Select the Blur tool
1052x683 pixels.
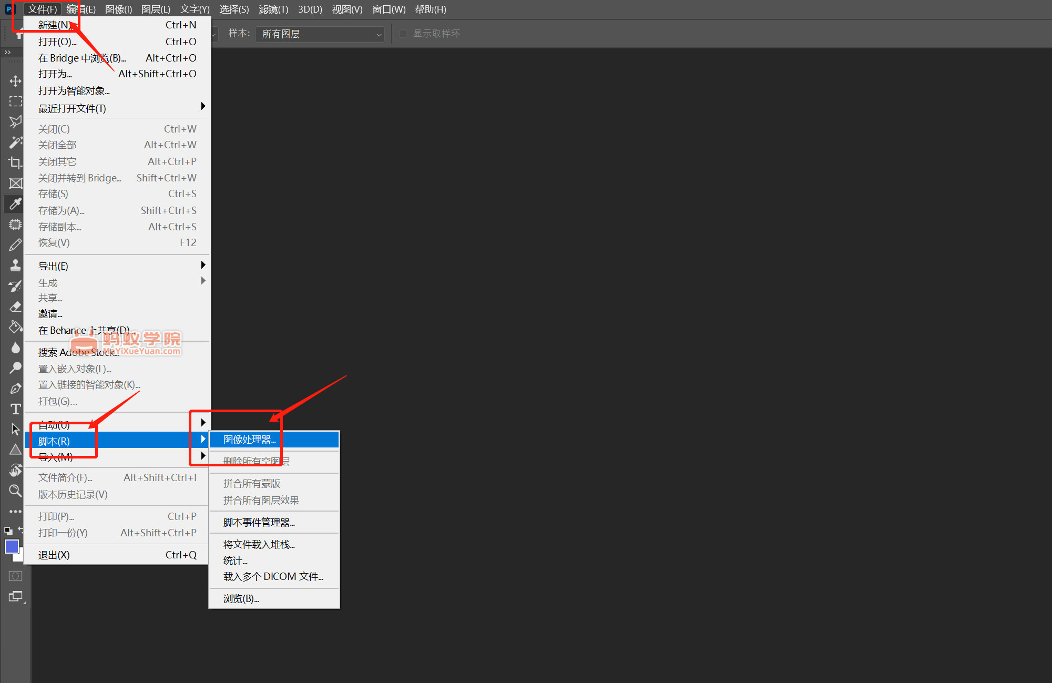(15, 348)
